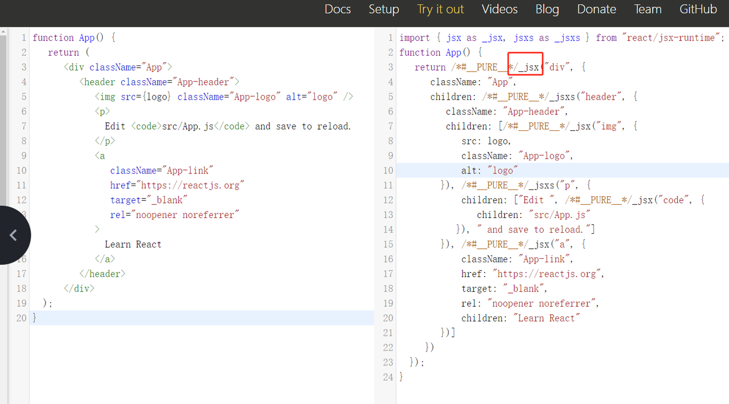Click 'children: "src/App.js"' in output

click(x=534, y=215)
